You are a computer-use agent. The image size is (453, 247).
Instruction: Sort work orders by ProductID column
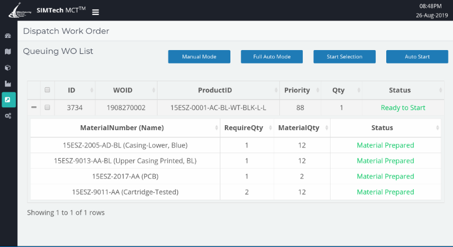[x=218, y=90]
